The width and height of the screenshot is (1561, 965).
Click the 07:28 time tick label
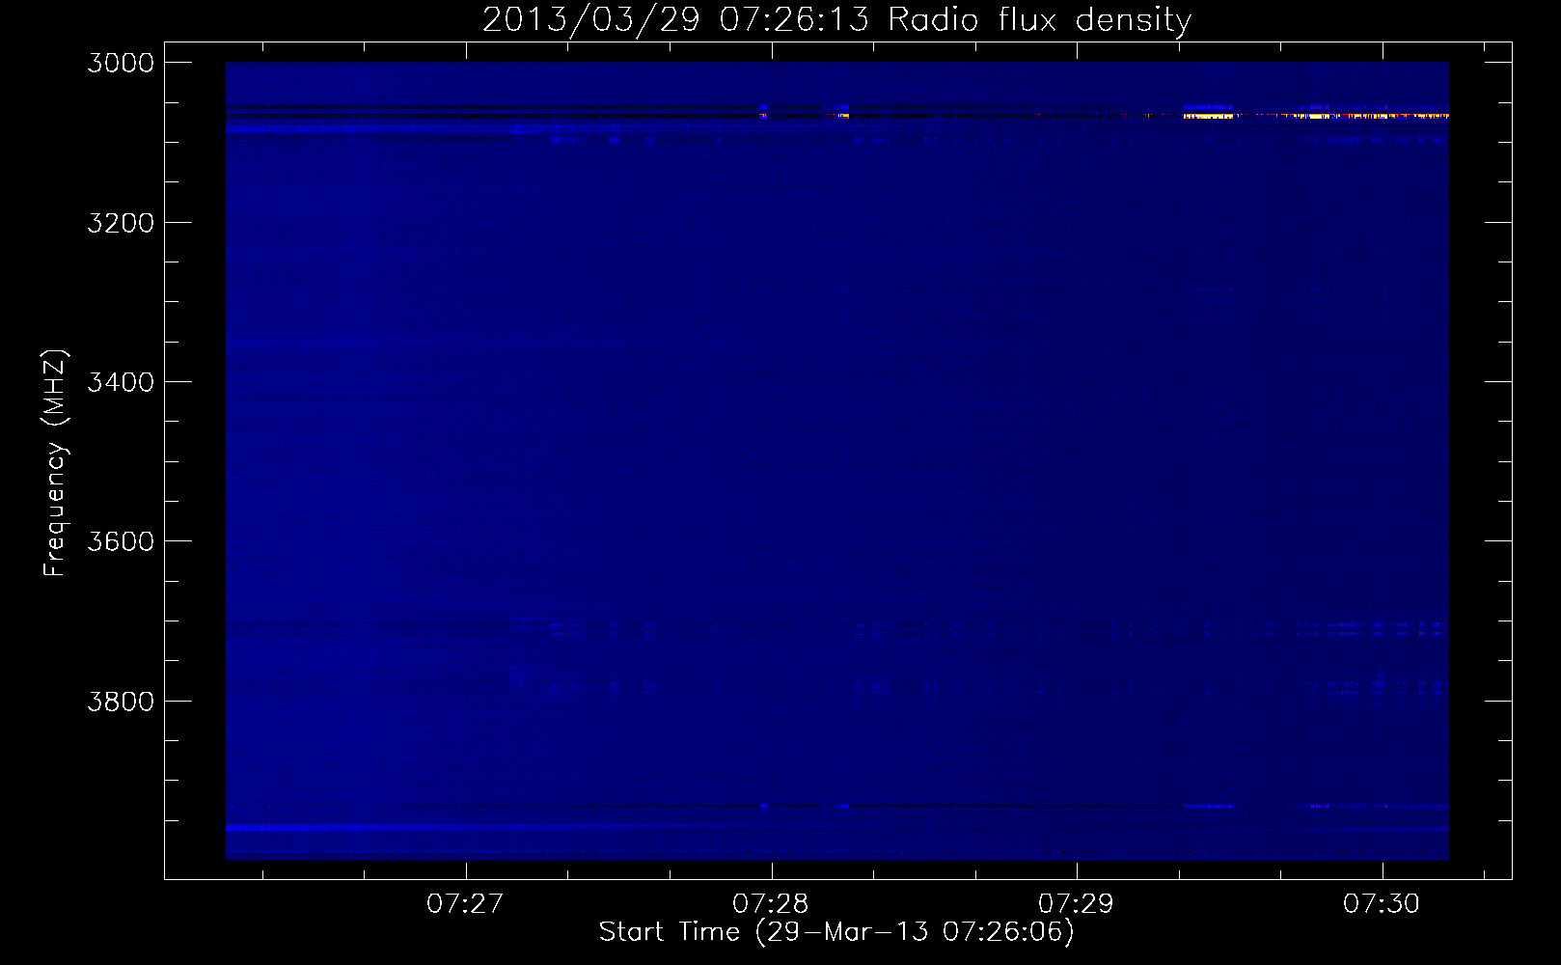[x=771, y=904]
